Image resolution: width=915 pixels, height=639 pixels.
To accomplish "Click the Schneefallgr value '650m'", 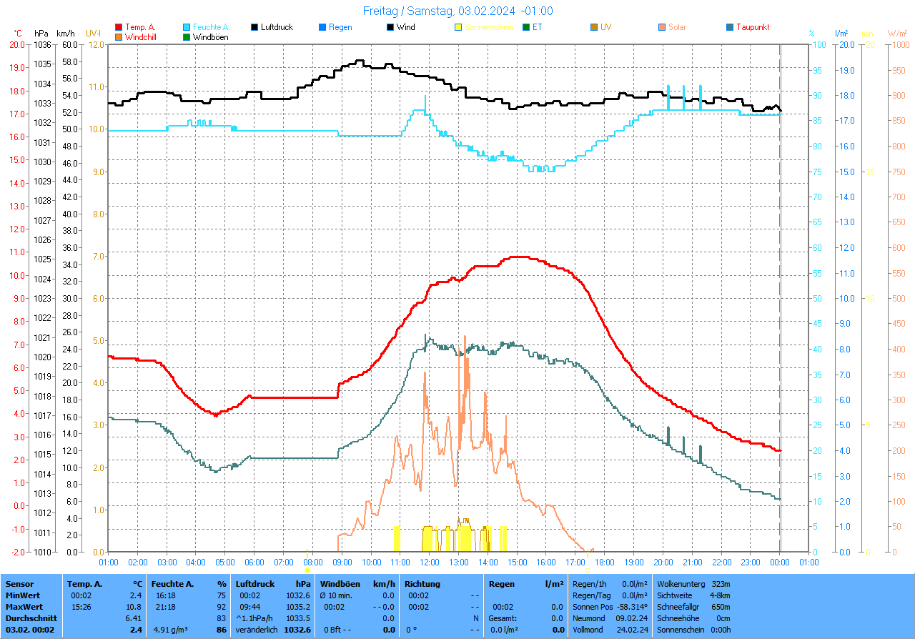I will pyautogui.click(x=721, y=607).
